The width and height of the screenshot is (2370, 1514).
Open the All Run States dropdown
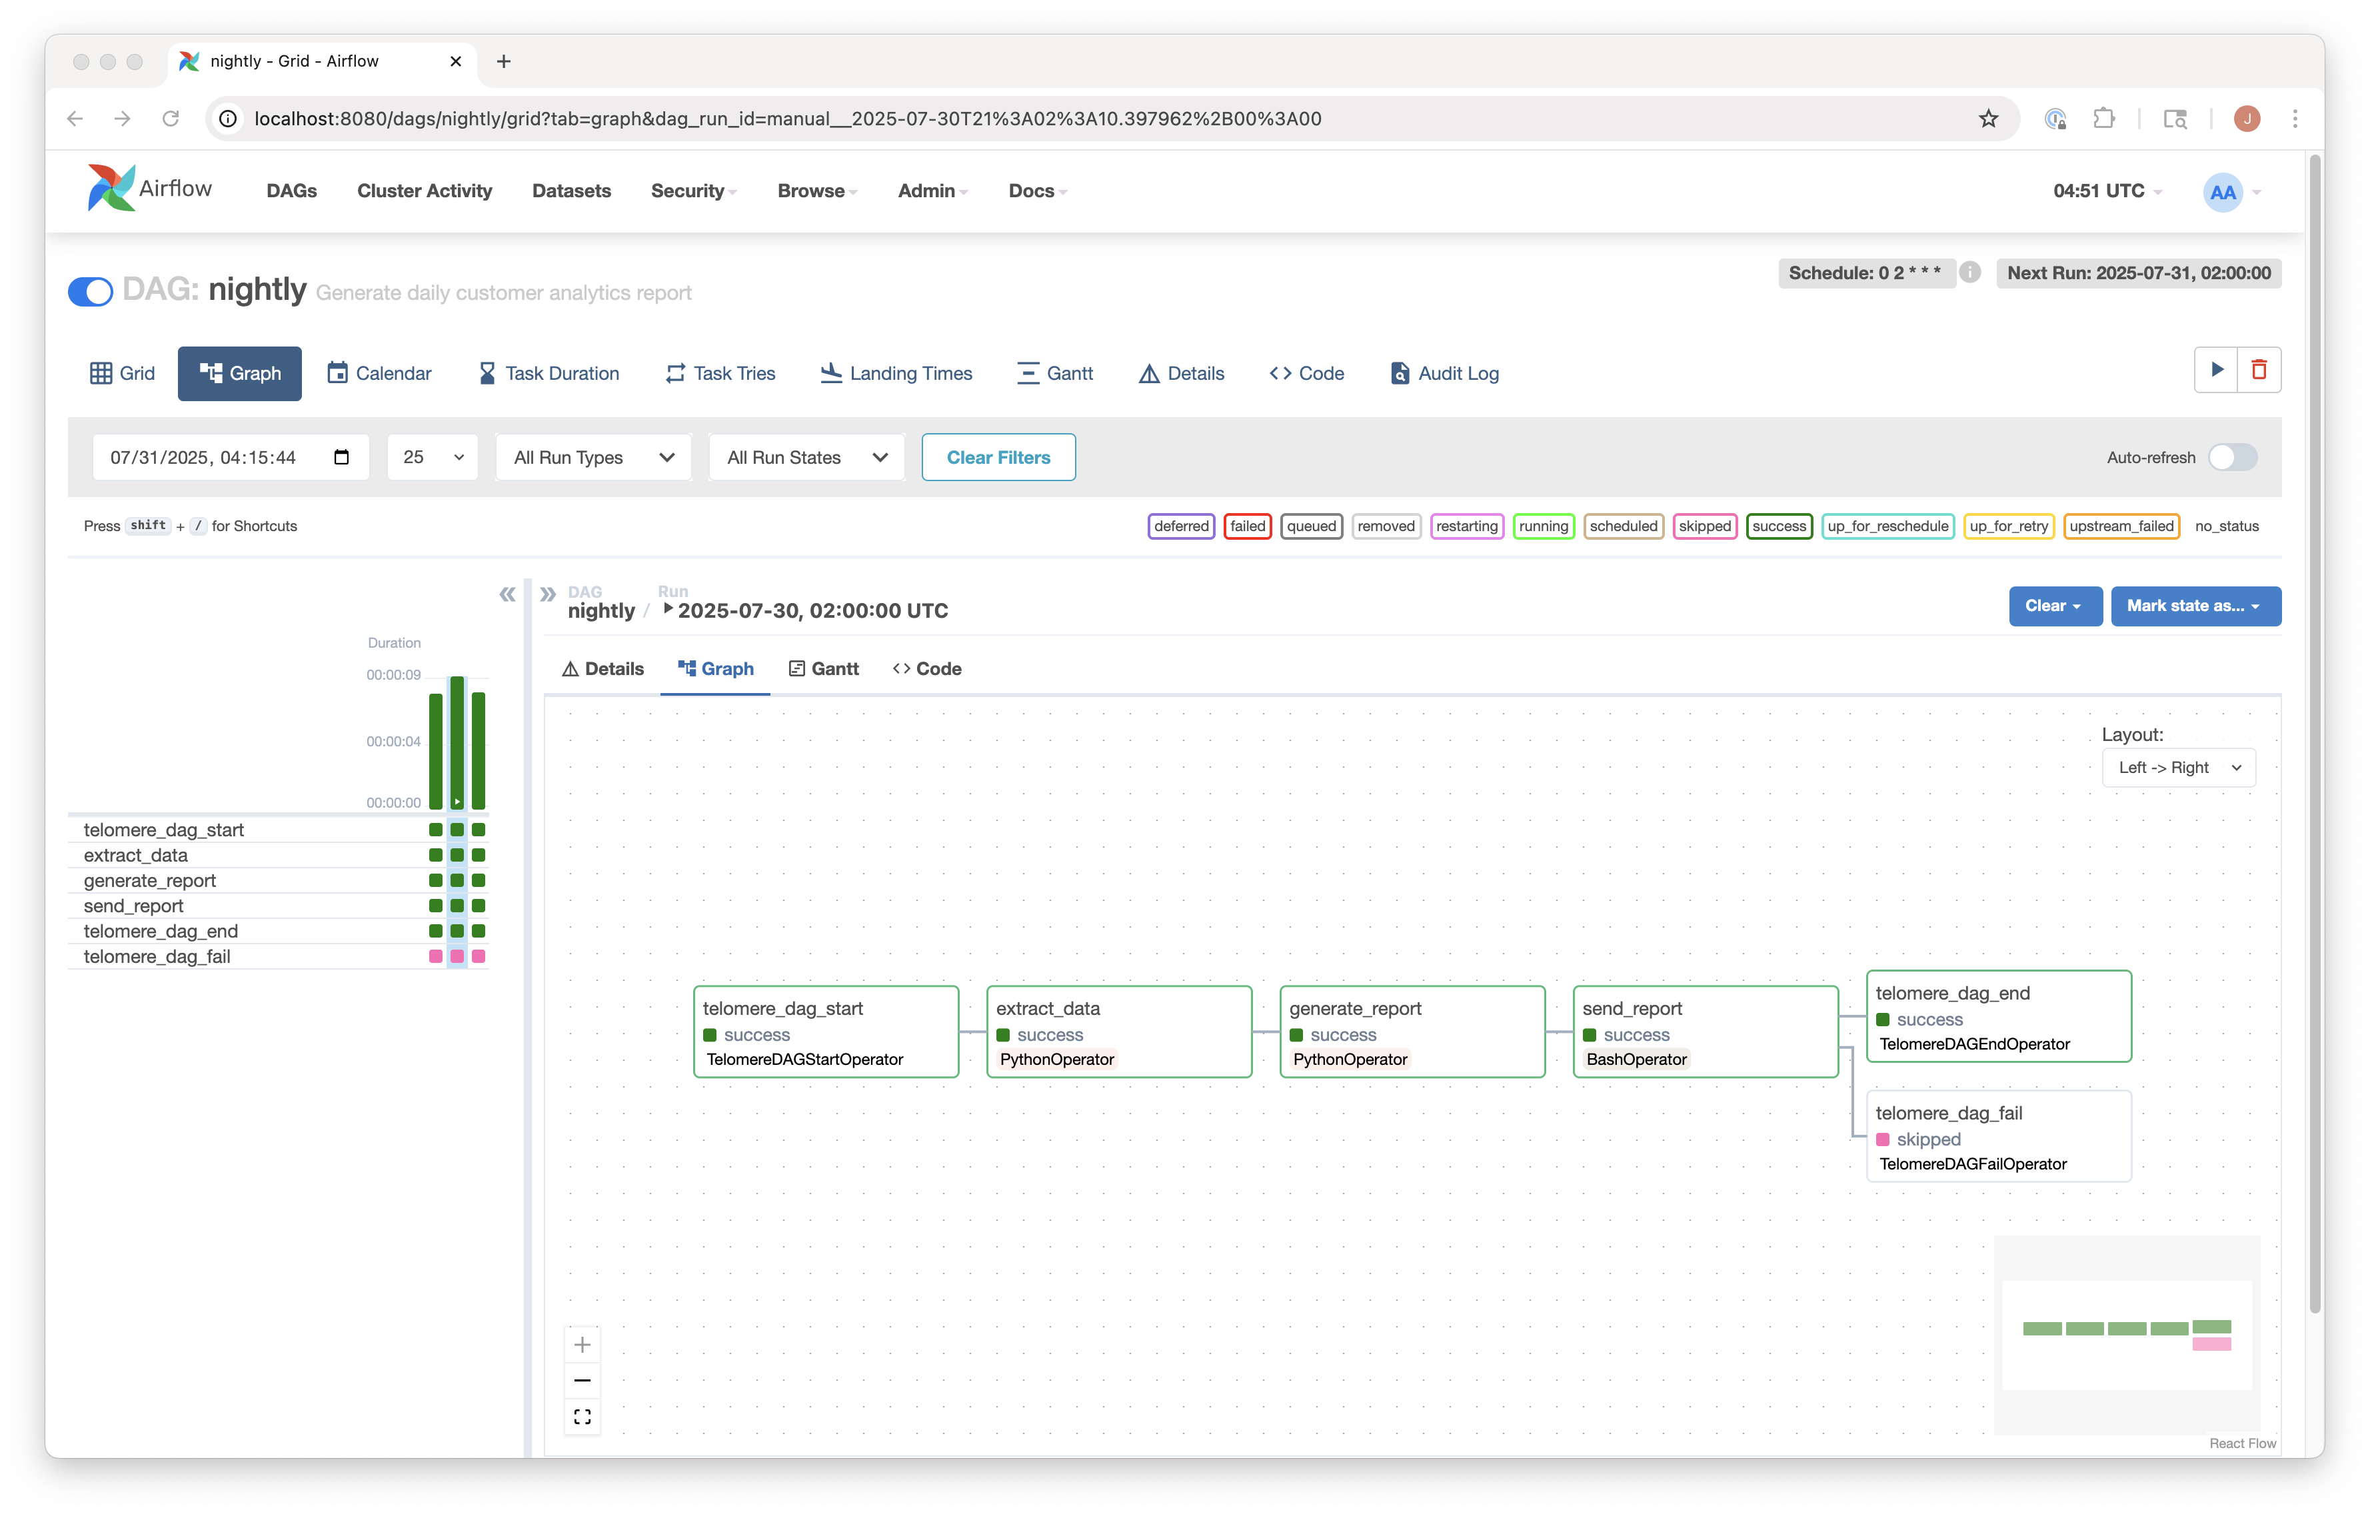pos(806,457)
